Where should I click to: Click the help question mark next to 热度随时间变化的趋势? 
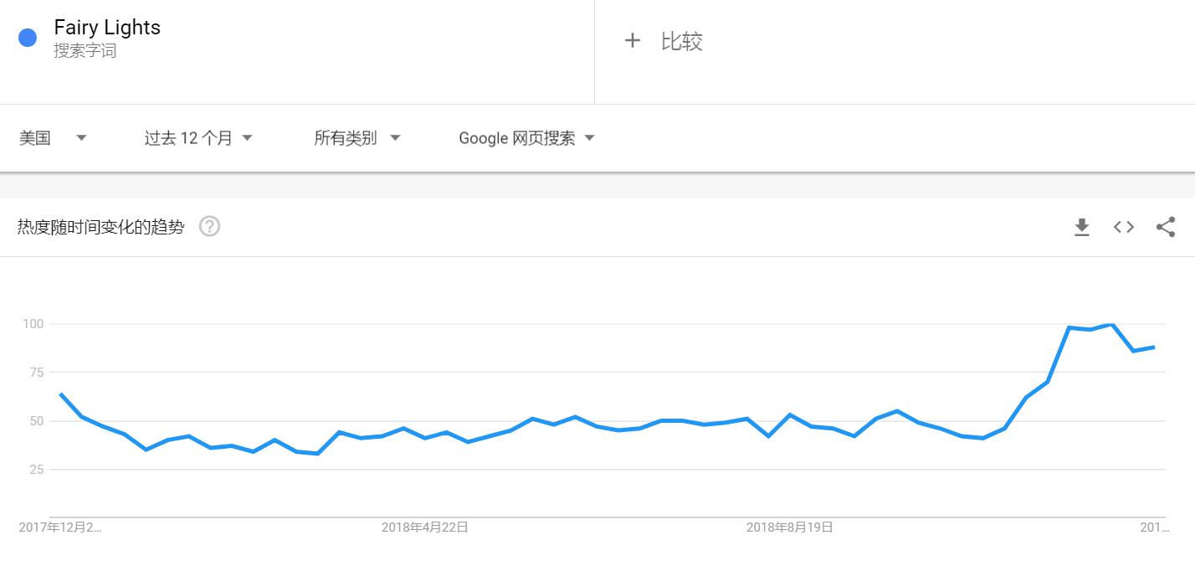pos(209,226)
